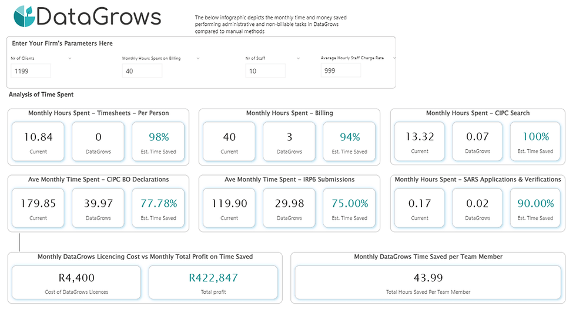Click the Nr of Clients field showing 1199

[31, 71]
